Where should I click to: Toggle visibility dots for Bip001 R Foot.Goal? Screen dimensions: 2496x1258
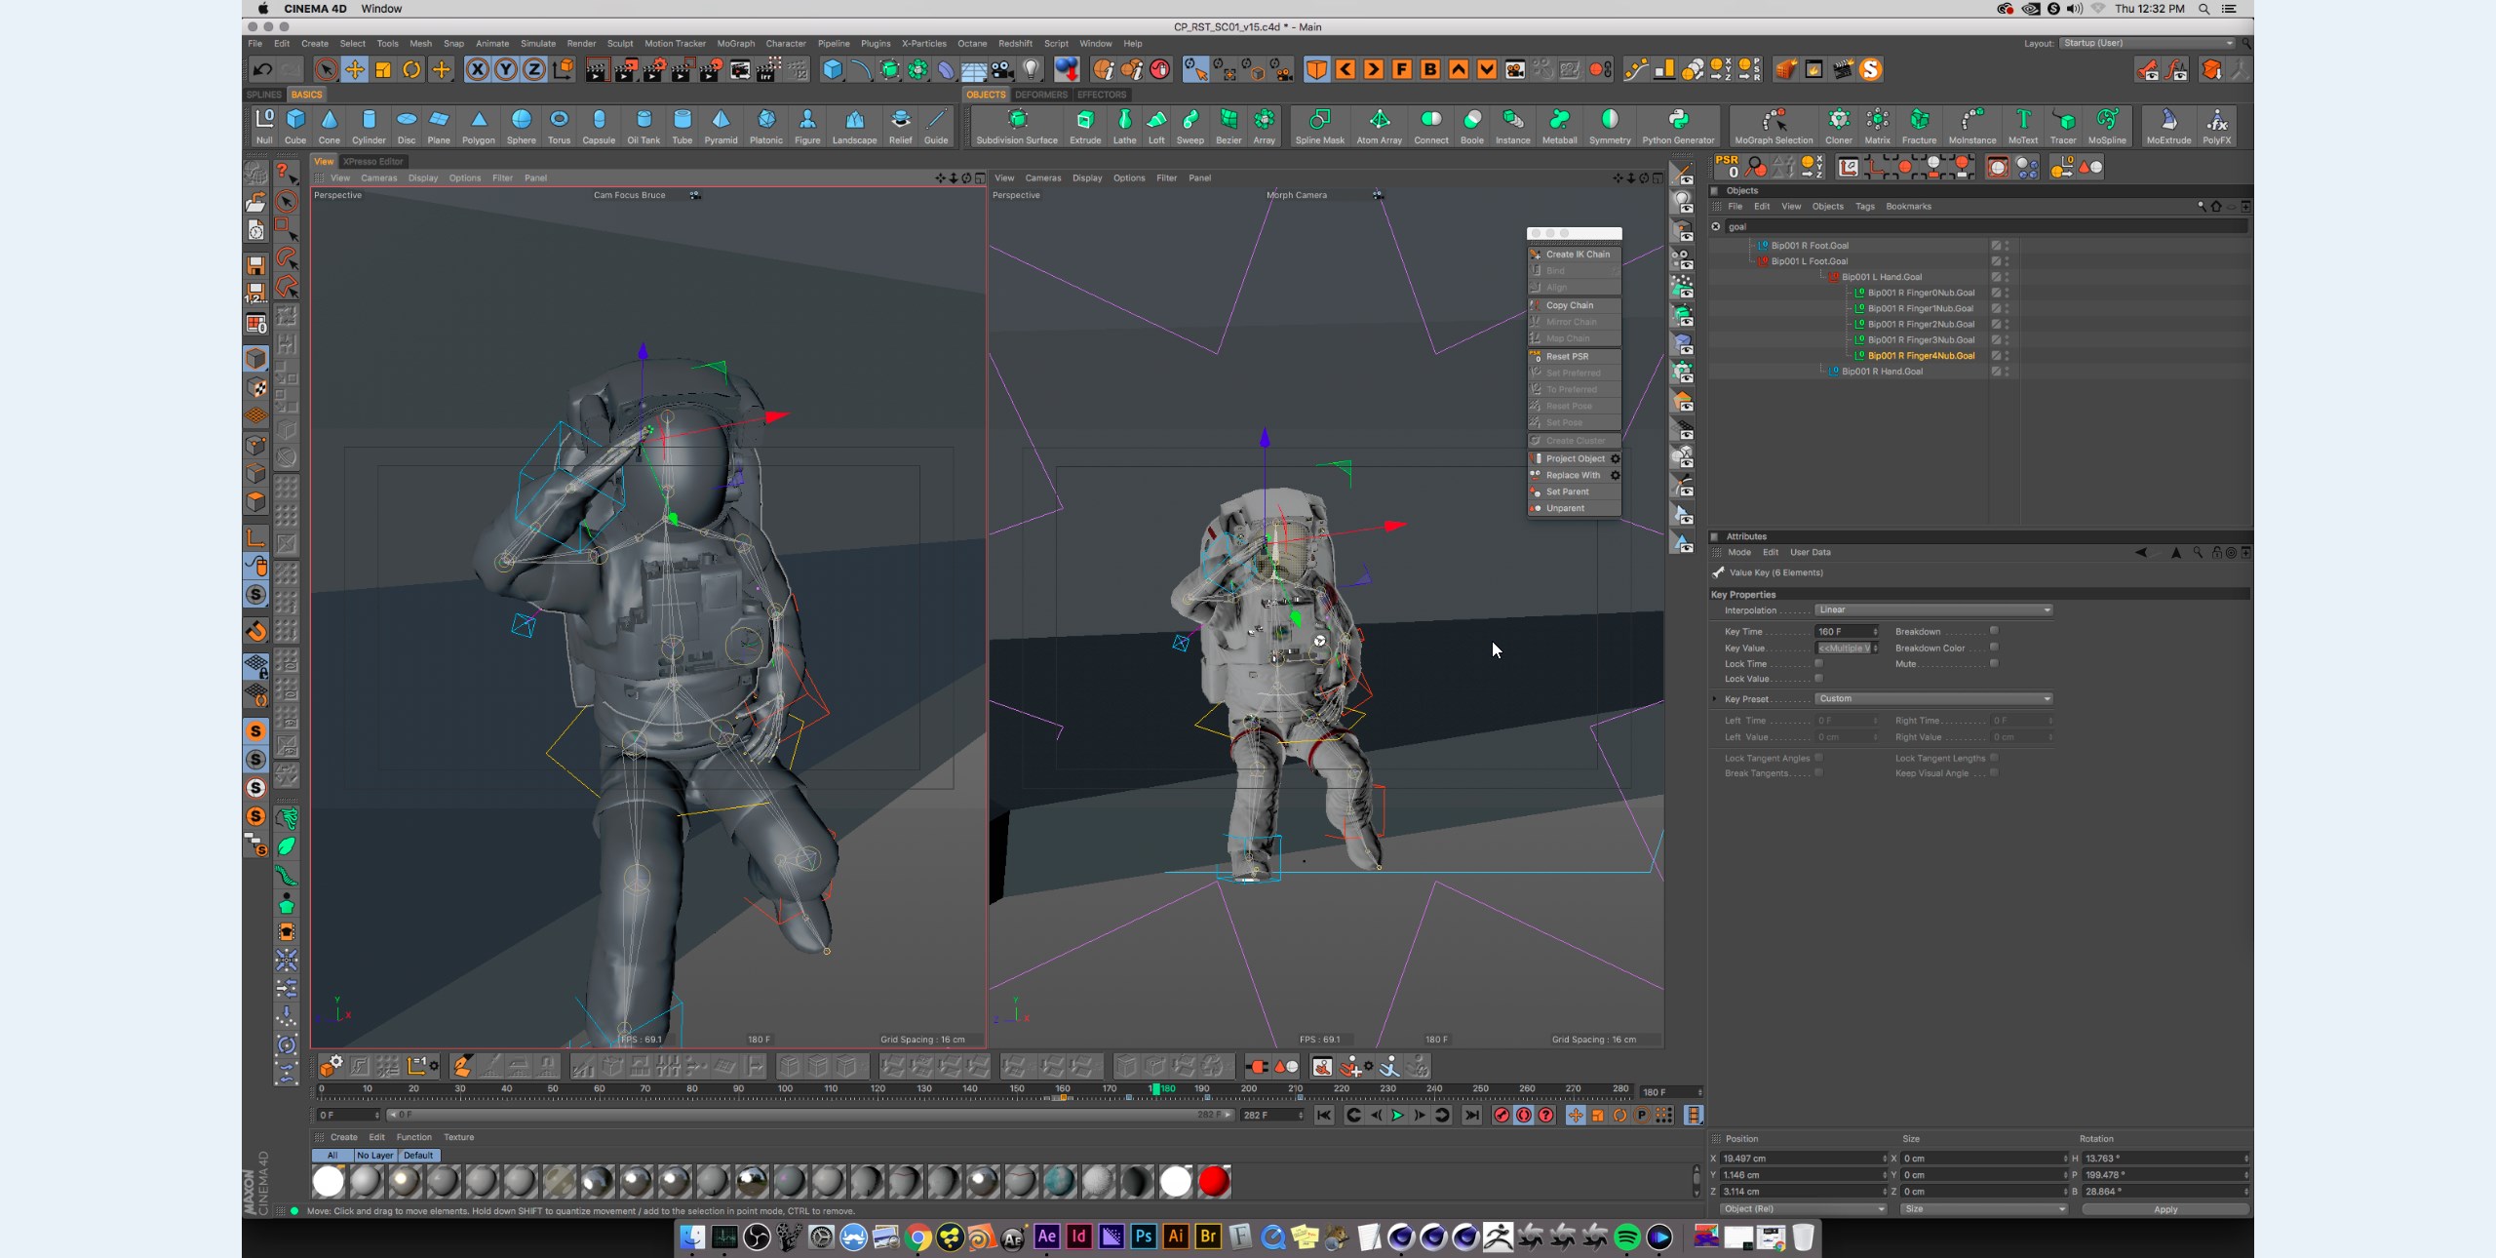click(2007, 246)
